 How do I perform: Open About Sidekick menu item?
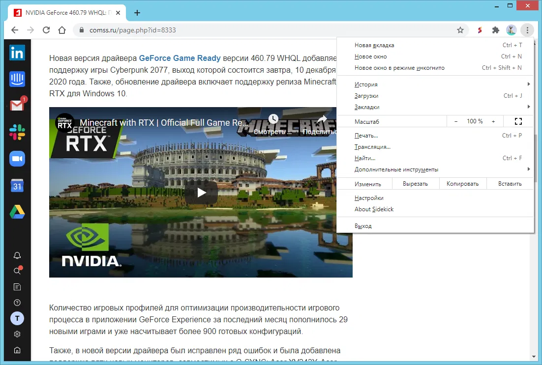click(435, 209)
